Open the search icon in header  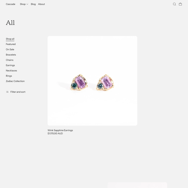coord(174,4)
